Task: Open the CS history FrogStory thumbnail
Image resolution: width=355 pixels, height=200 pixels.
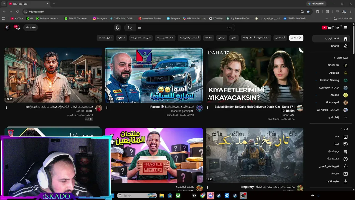Action: pyautogui.click(x=255, y=155)
